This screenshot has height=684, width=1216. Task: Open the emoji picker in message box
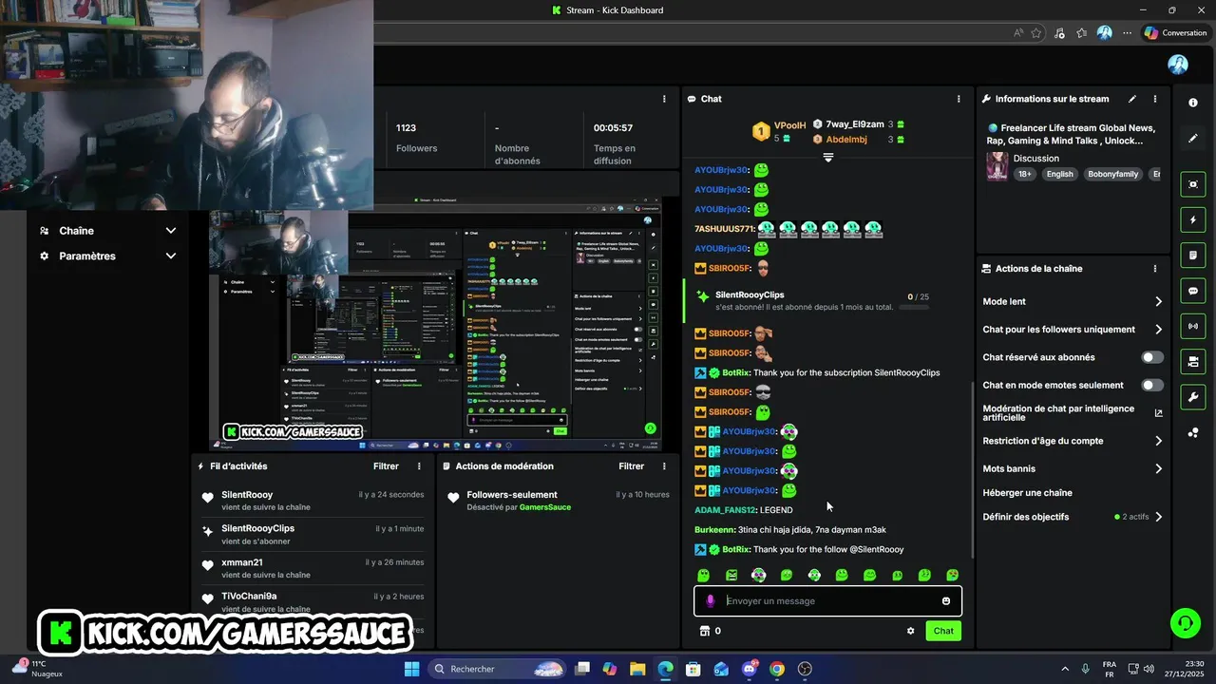(946, 600)
